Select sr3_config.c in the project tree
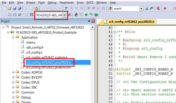This screenshot has width=176, height=103. [x=34, y=52]
